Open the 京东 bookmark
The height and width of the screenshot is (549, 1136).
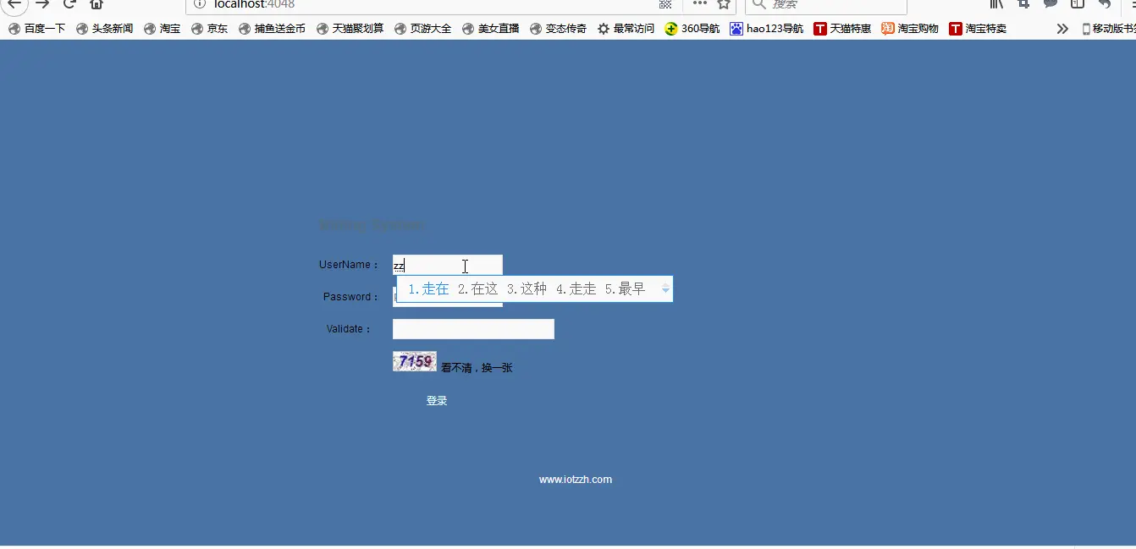pyautogui.click(x=209, y=29)
